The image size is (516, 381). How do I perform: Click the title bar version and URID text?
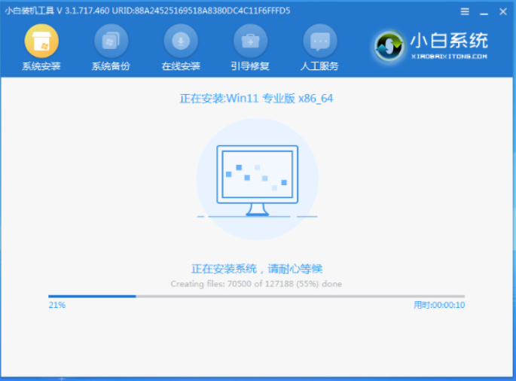(148, 11)
